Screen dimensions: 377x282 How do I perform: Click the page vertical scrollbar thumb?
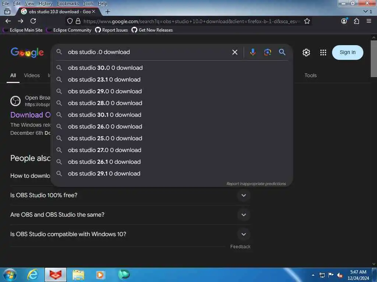point(374,59)
